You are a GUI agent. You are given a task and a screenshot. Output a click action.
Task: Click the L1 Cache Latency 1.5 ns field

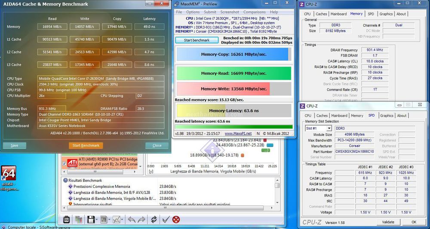point(149,39)
